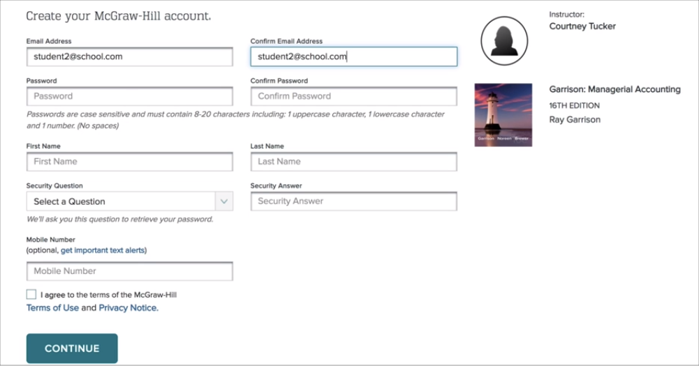Image resolution: width=699 pixels, height=366 pixels.
Task: Click the Security Answer field
Action: coord(353,201)
